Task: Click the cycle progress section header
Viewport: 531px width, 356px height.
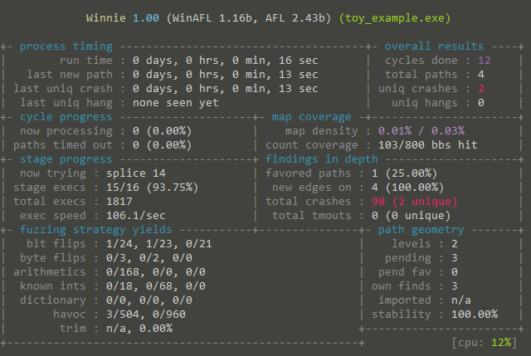Action: pyautogui.click(x=66, y=117)
